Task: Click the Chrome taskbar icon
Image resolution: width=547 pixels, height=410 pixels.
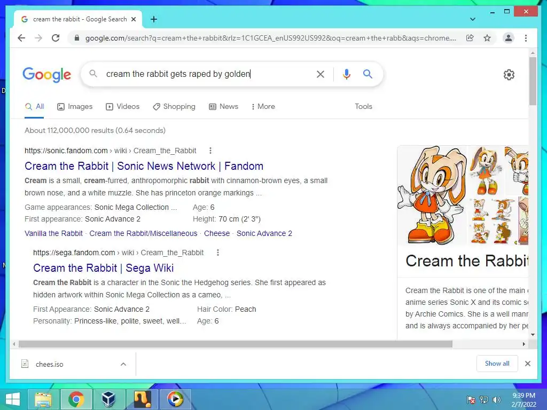Action: pyautogui.click(x=76, y=399)
